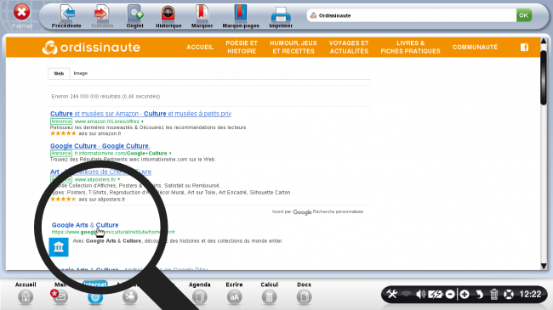The image size is (553, 310).
Task: Open the trash bin icon
Action: pos(494,294)
